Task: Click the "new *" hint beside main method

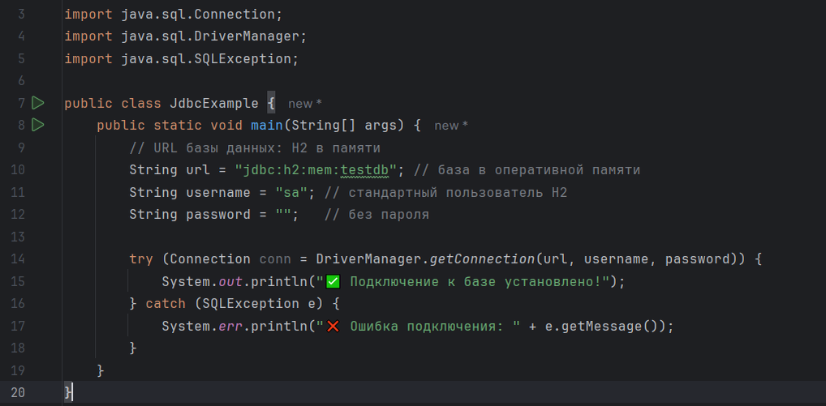Action: coord(451,126)
